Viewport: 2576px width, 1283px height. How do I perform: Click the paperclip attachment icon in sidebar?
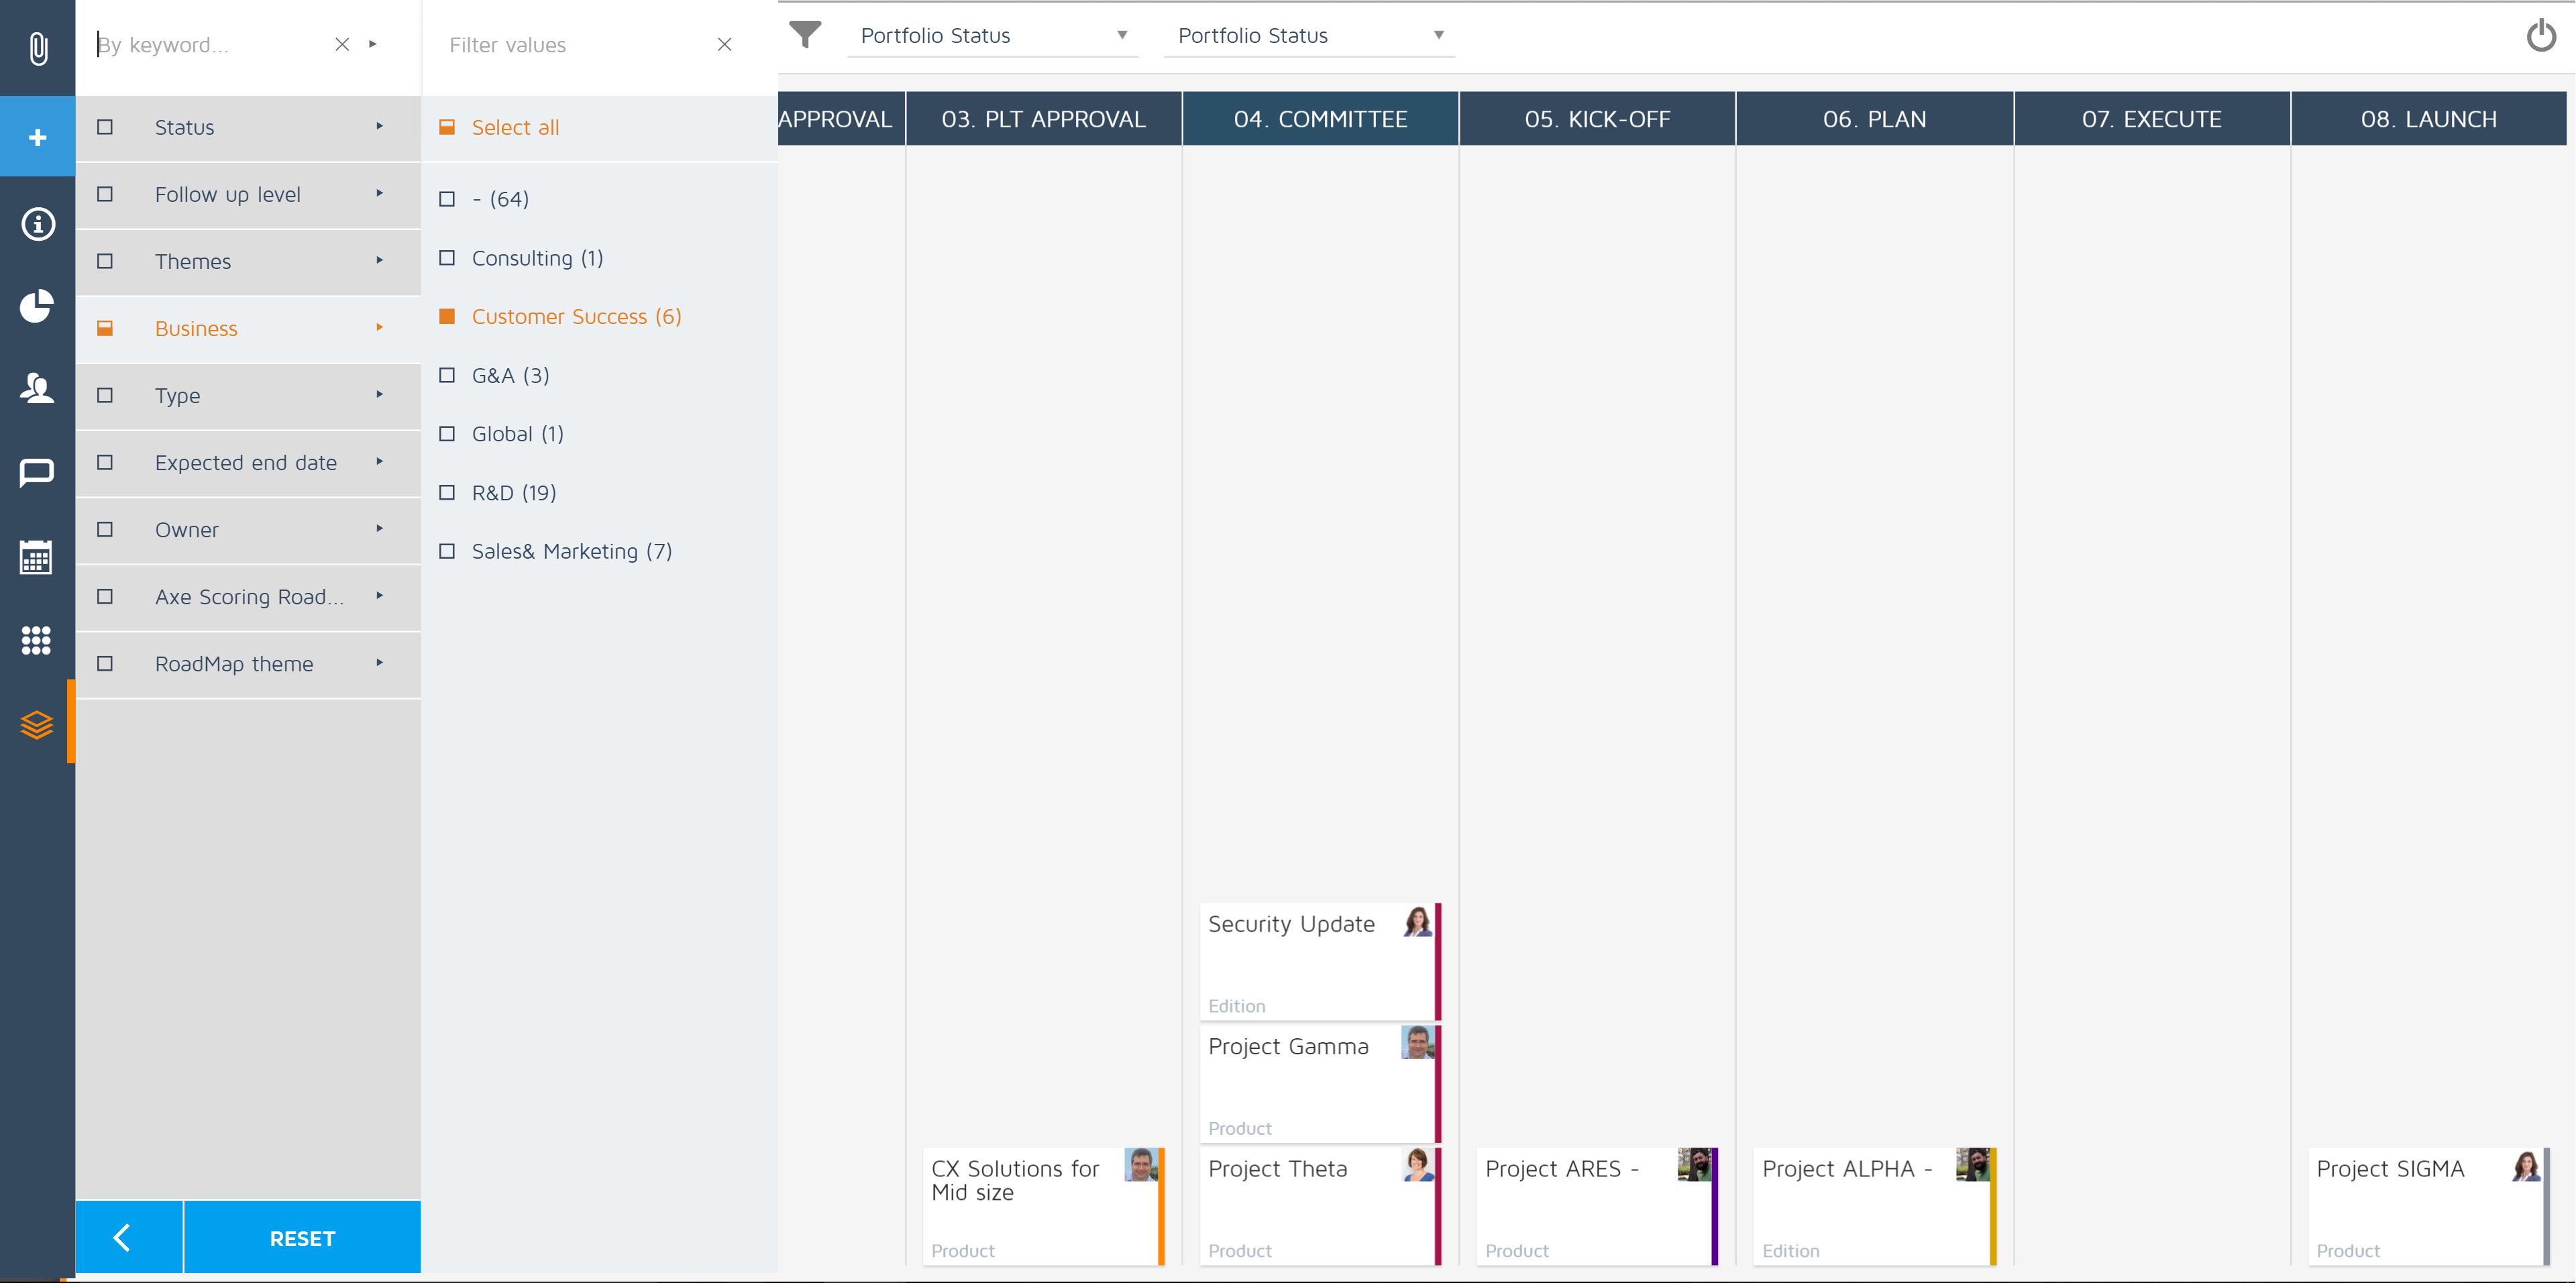pos(37,47)
